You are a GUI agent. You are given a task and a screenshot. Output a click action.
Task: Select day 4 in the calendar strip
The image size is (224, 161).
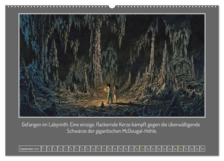pyautogui.click(x=60, y=149)
